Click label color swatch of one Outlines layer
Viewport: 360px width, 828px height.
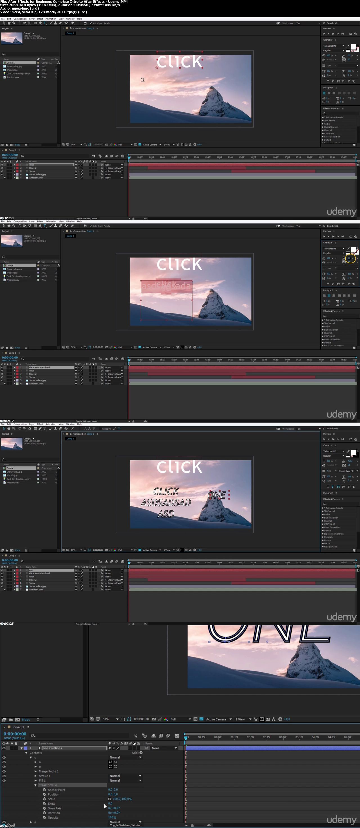[x=26, y=748]
